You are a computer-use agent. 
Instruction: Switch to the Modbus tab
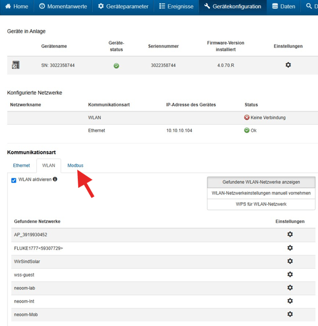tap(75, 166)
